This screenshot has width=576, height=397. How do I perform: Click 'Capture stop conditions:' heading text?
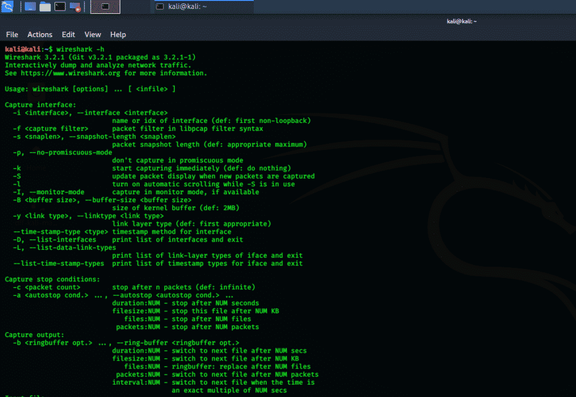point(52,279)
